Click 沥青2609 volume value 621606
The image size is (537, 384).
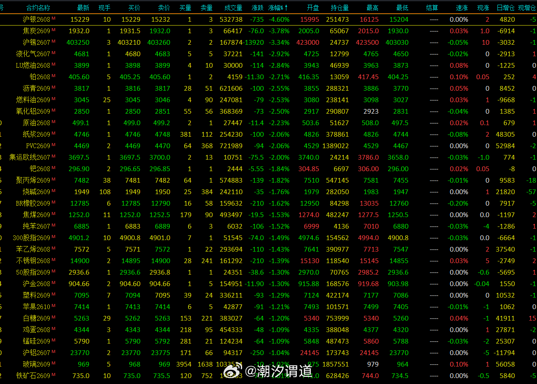[x=231, y=88]
